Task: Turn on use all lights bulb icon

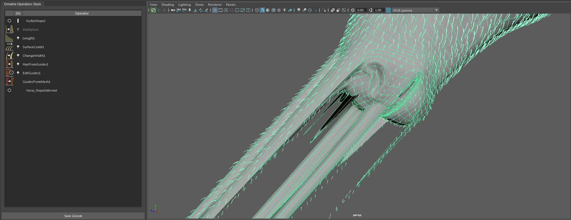Action: coord(284,10)
